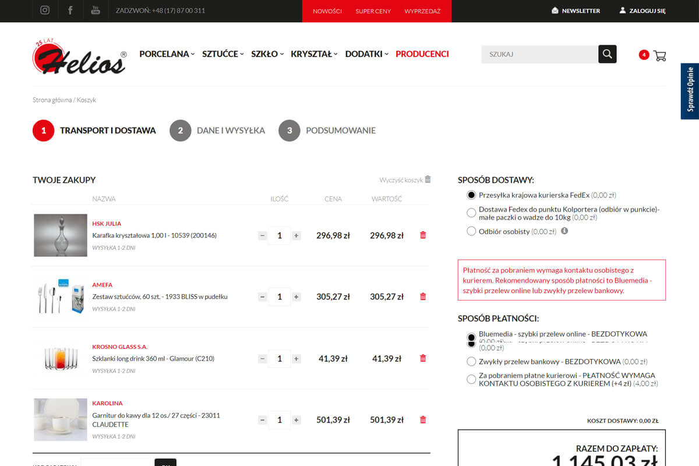The image size is (699, 466).
Task: Open the KAROLINA brand link
Action: click(x=107, y=403)
